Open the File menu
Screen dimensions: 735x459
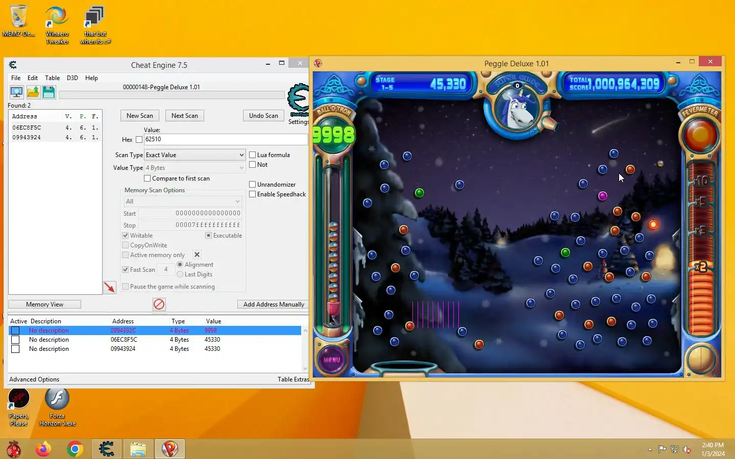(x=16, y=78)
